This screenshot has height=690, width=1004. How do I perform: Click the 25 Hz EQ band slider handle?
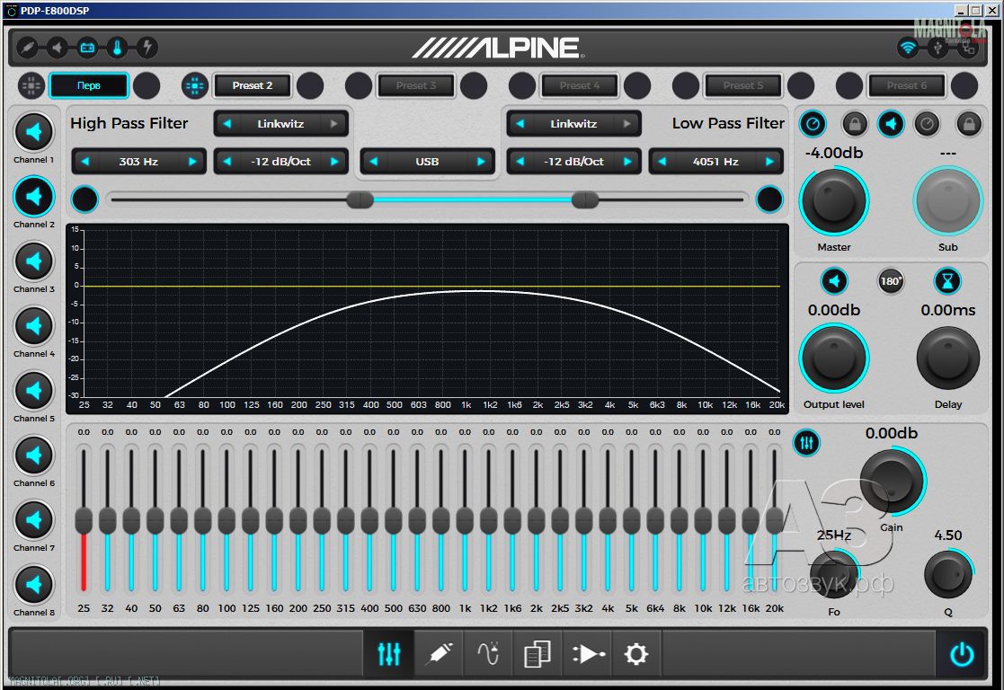click(84, 521)
